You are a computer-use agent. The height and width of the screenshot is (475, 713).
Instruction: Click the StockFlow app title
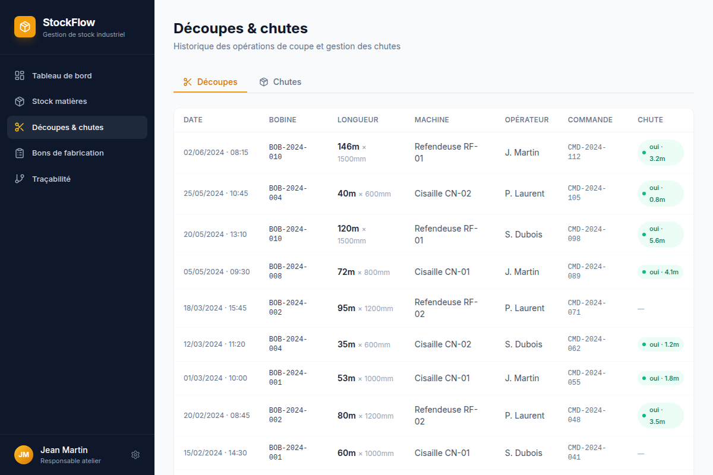pyautogui.click(x=69, y=23)
